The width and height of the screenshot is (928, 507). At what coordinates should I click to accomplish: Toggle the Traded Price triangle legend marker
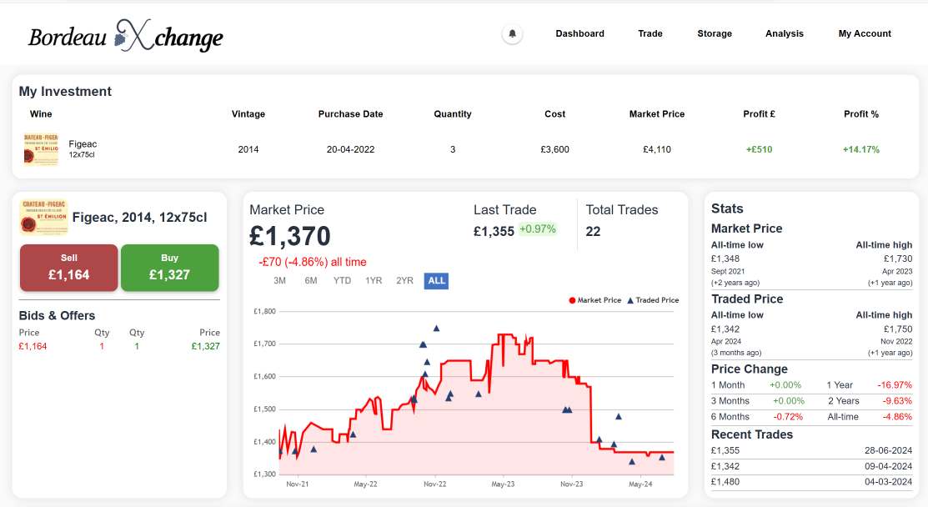pos(630,300)
